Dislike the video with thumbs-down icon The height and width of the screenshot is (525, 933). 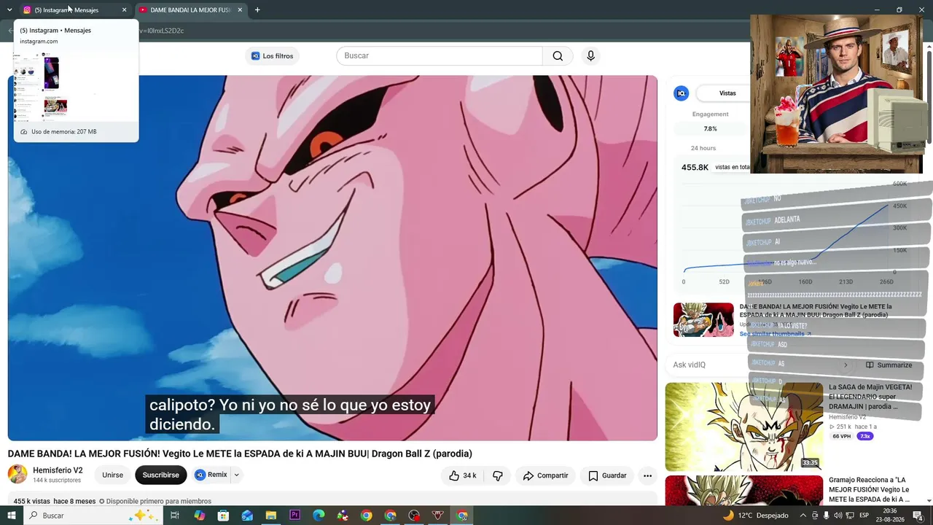point(498,475)
